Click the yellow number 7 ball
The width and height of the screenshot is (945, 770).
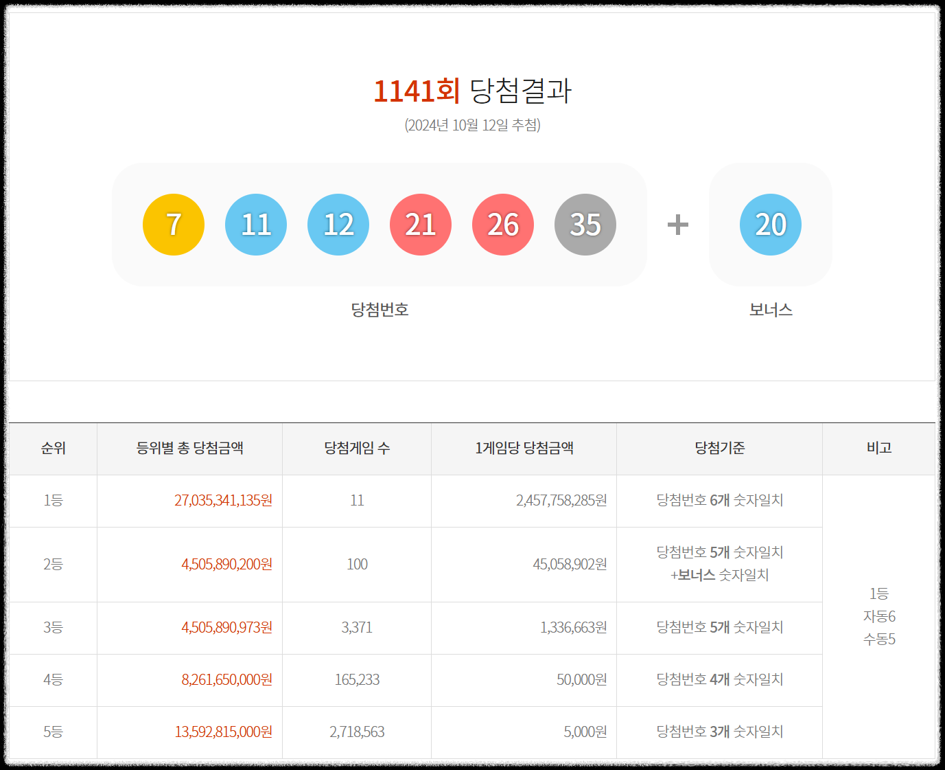tap(174, 225)
